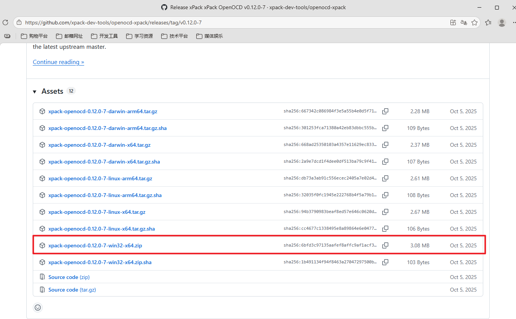The image size is (516, 319).
Task: Click the 2.67 MB size value
Action: point(420,212)
